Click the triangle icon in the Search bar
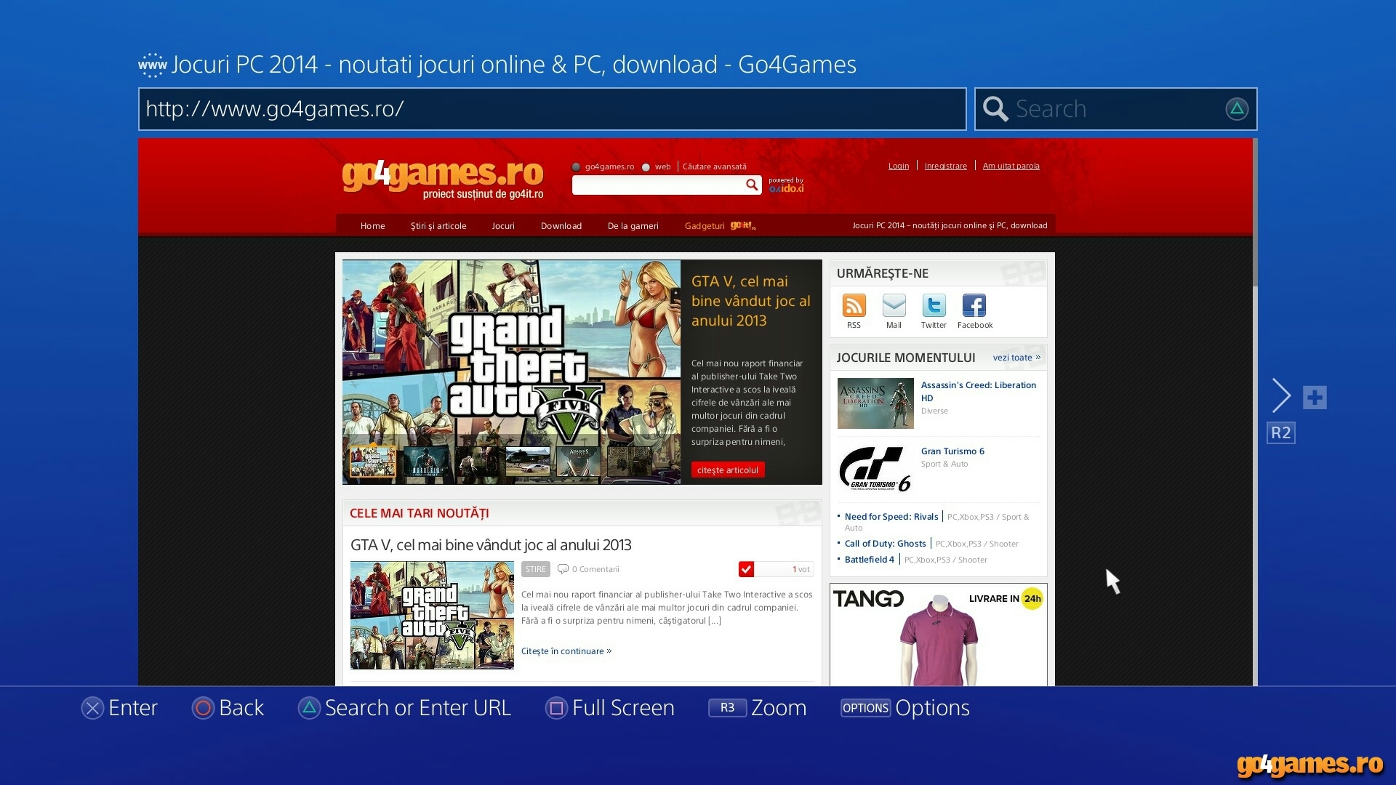 [x=1237, y=109]
